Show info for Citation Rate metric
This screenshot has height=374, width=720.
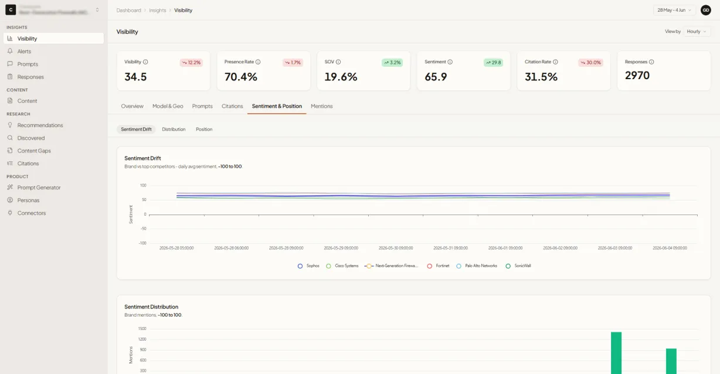(555, 62)
